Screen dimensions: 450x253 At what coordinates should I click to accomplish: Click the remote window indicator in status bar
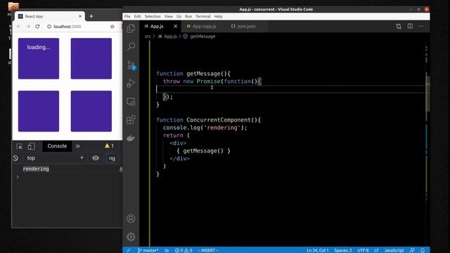tap(129, 250)
